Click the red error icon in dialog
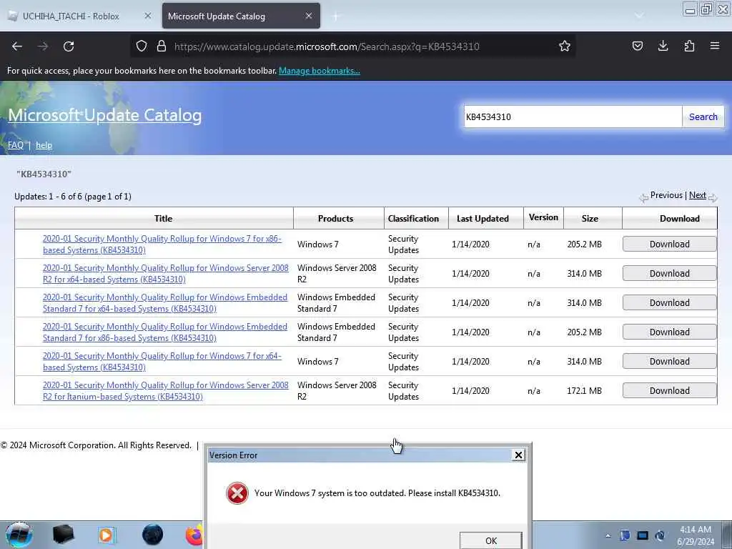This screenshot has height=549, width=732. point(237,493)
